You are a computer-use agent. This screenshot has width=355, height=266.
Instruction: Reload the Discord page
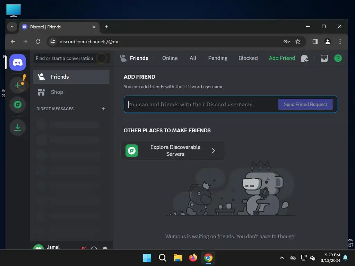click(38, 42)
